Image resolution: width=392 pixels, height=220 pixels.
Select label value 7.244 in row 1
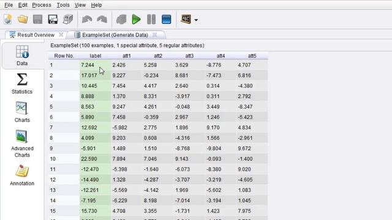(x=88, y=65)
